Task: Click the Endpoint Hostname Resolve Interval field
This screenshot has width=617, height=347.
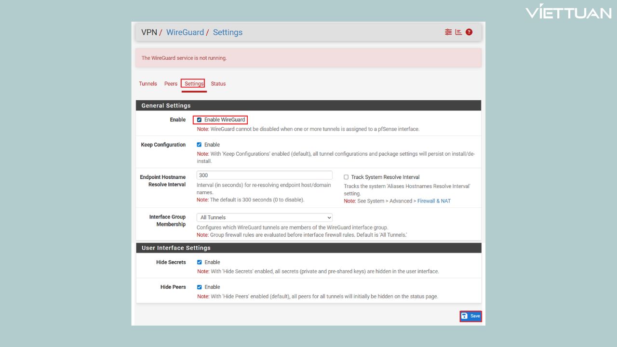Action: pos(264,175)
